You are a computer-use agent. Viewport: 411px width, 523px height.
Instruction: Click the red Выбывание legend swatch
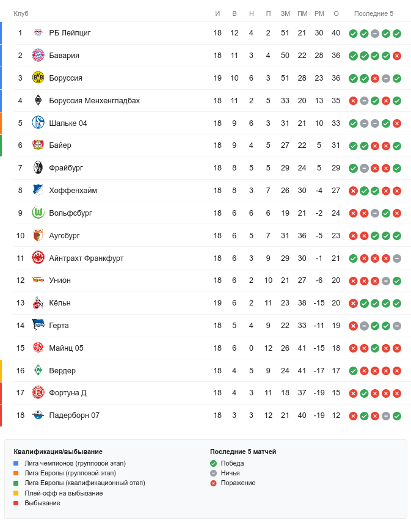coord(16,503)
